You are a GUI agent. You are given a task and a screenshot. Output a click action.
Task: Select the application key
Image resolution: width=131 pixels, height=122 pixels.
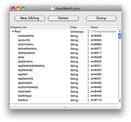click(25, 83)
